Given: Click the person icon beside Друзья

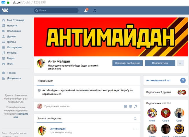Looking at the screenshot, I should pos(3,36).
